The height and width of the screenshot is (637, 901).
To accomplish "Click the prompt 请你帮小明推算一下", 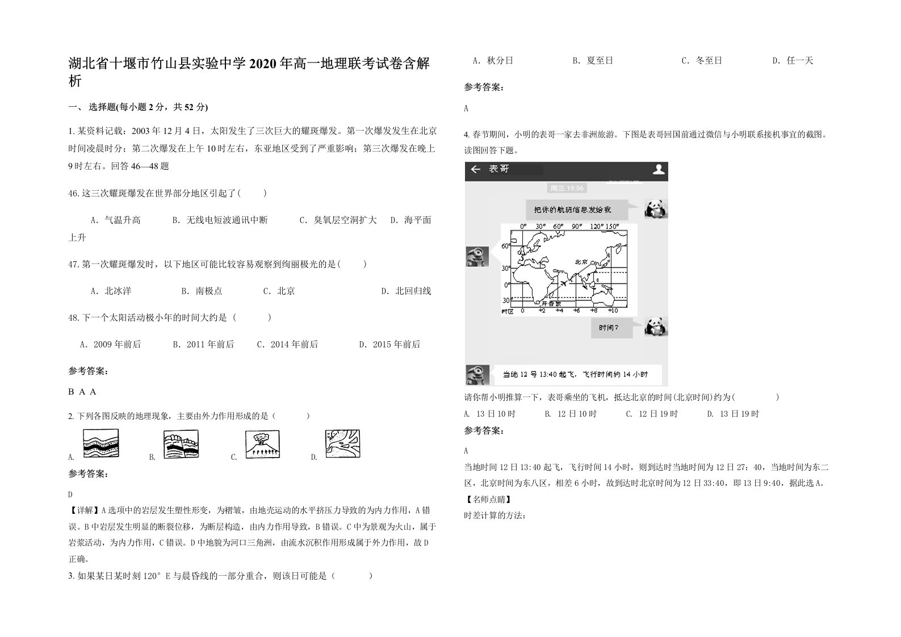I will (x=622, y=397).
